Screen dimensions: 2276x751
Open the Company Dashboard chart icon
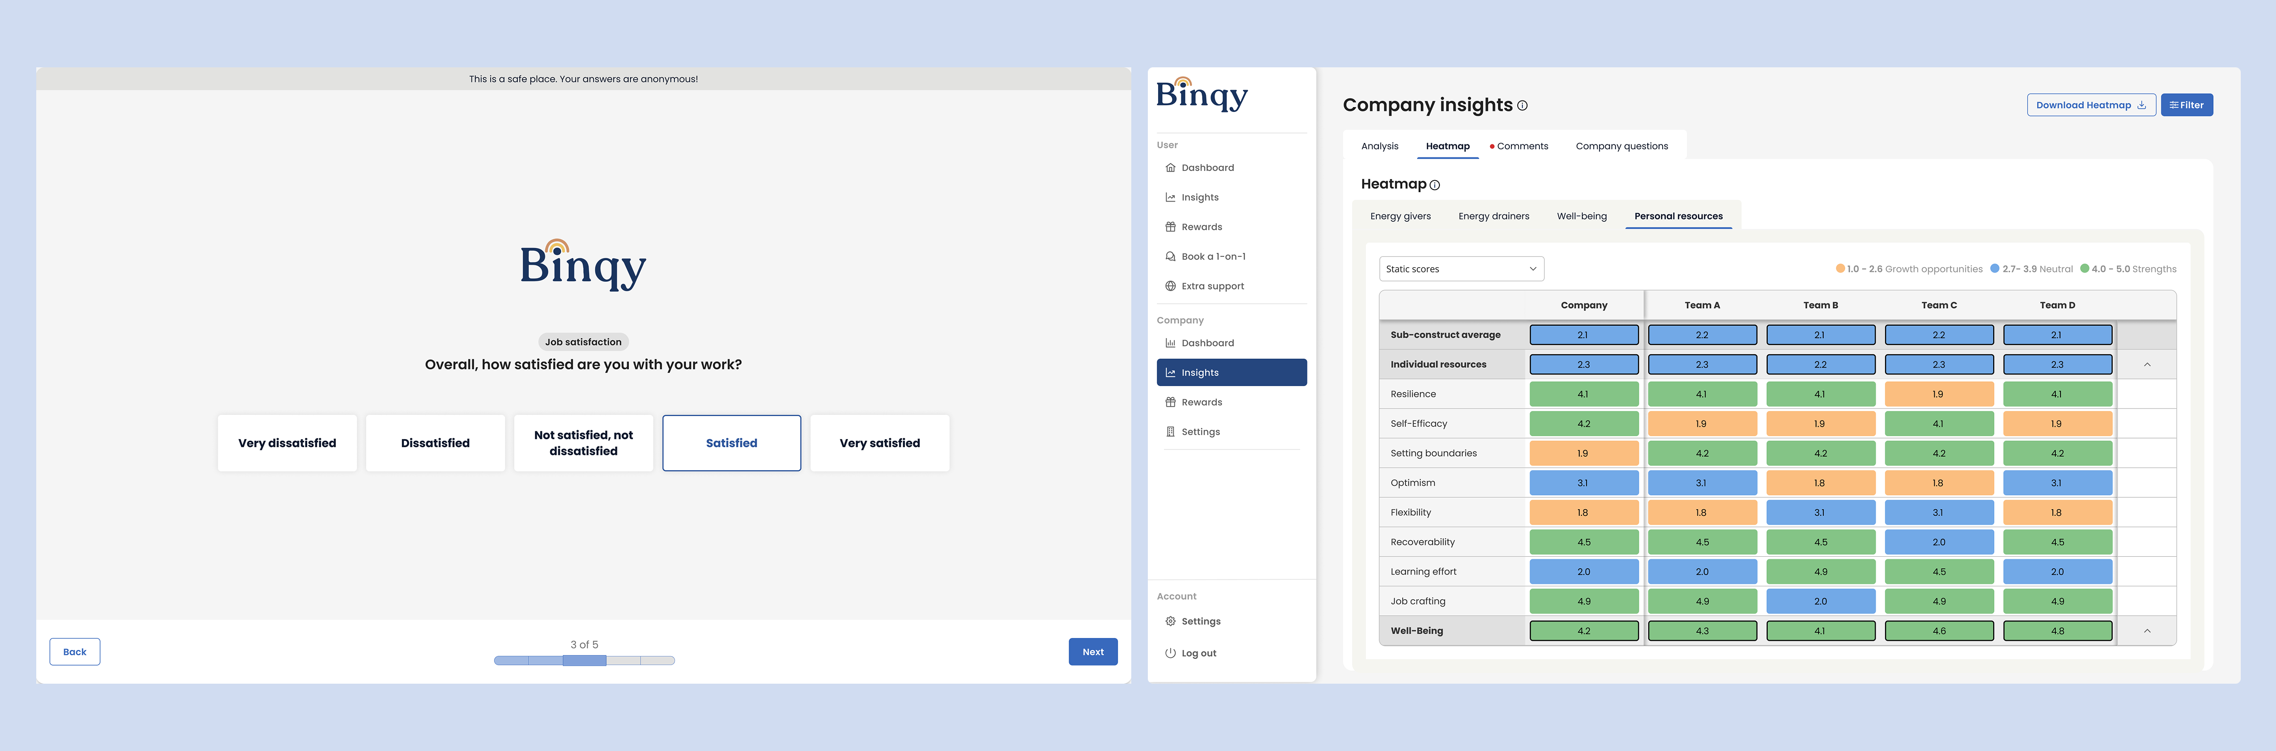(1170, 343)
